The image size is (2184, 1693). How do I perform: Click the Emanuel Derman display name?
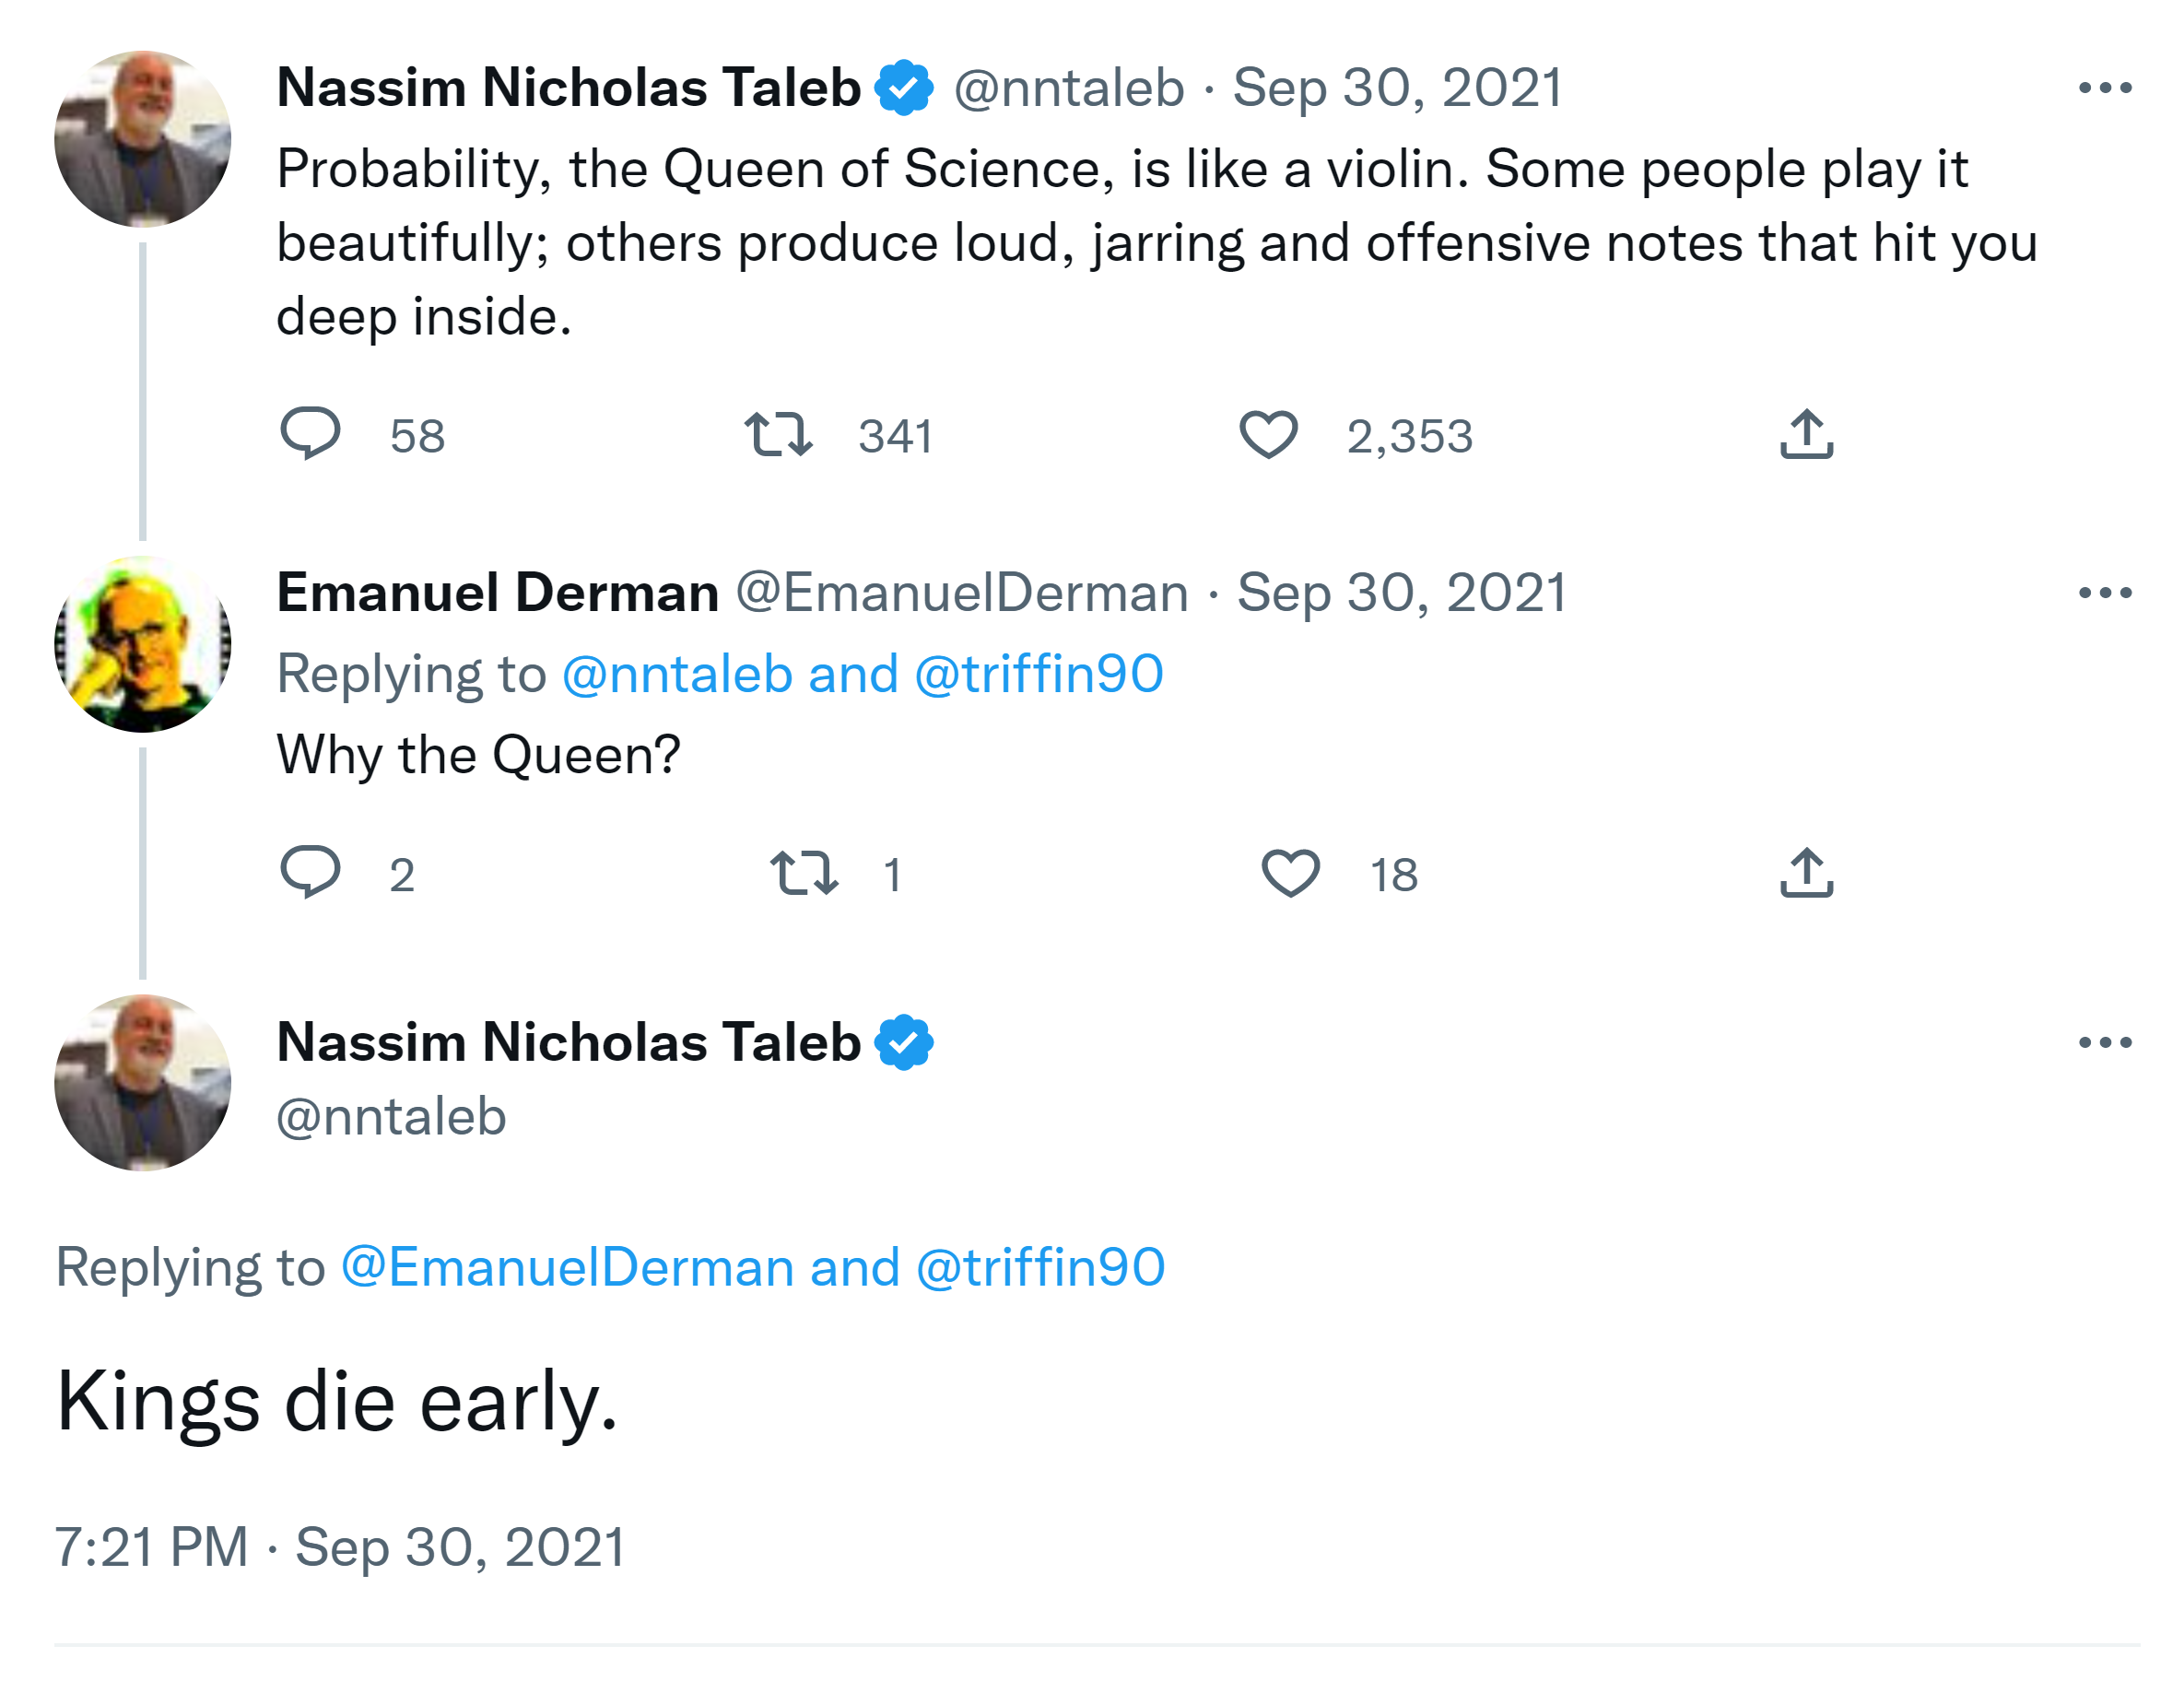498,593
